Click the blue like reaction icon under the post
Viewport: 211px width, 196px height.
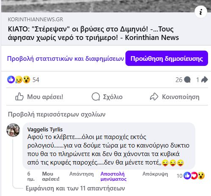[11, 80]
